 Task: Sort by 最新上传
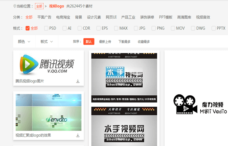pos(105,42)
